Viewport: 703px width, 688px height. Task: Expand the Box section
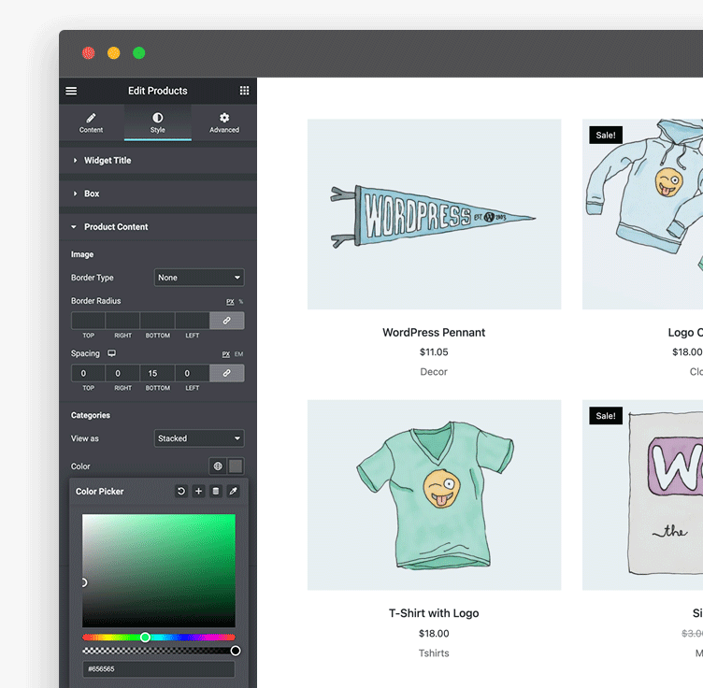coord(158,193)
